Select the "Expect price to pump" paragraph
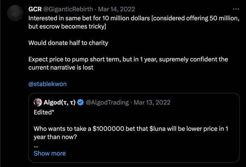 (128, 63)
